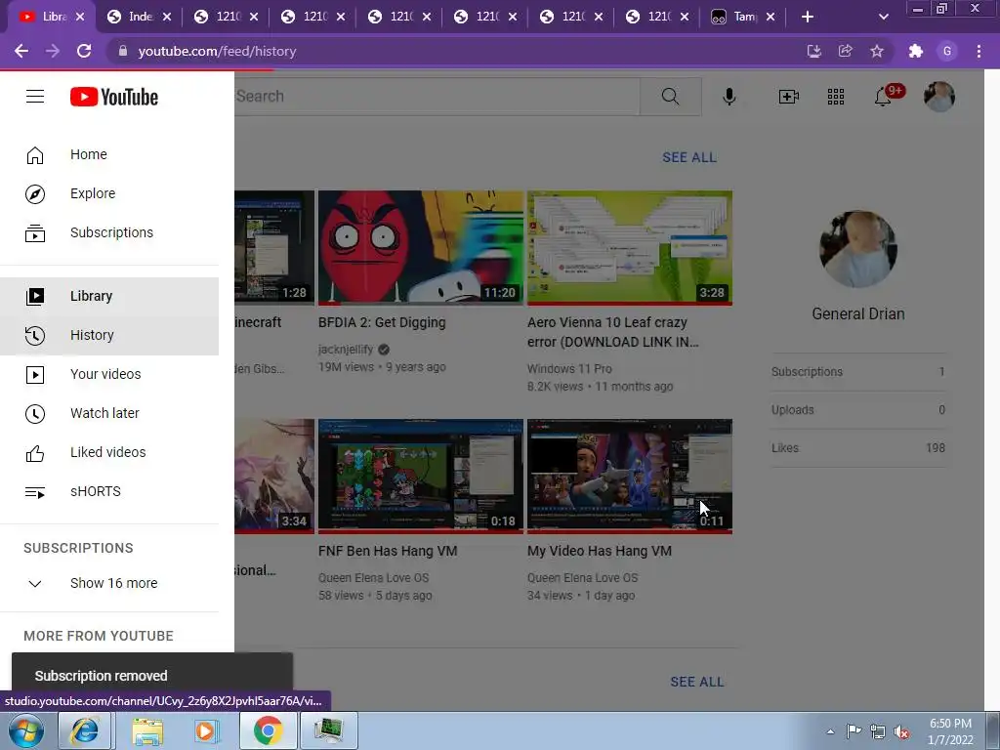1000x750 pixels.
Task: Close the Library tab
Action: [x=80, y=17]
